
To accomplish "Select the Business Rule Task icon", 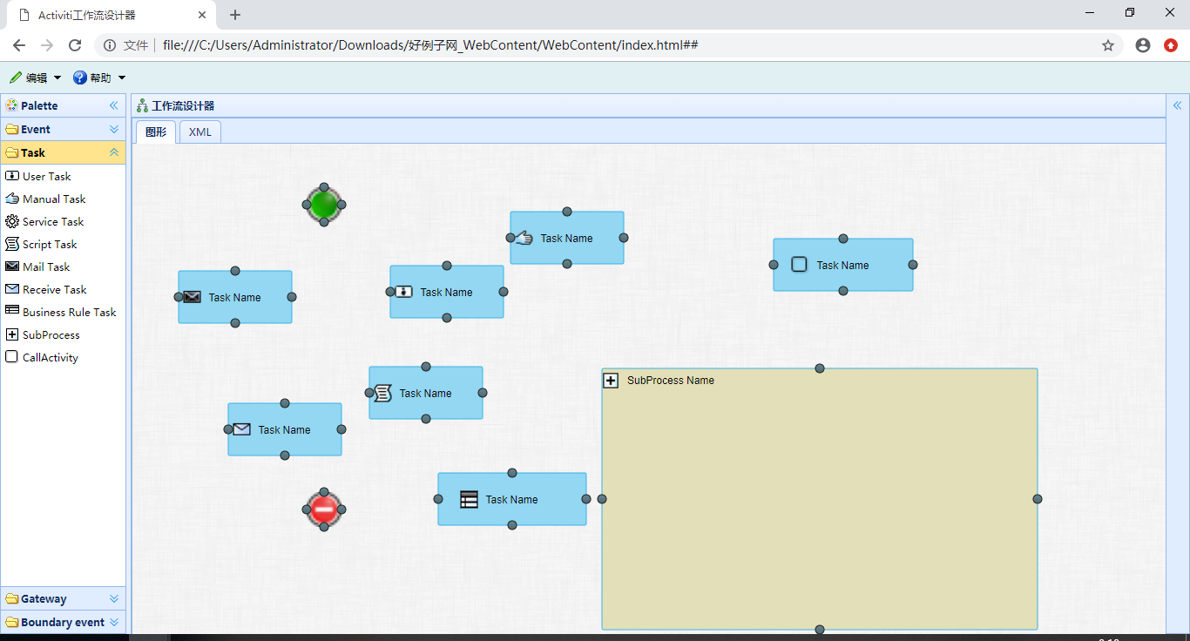I will tap(12, 311).
